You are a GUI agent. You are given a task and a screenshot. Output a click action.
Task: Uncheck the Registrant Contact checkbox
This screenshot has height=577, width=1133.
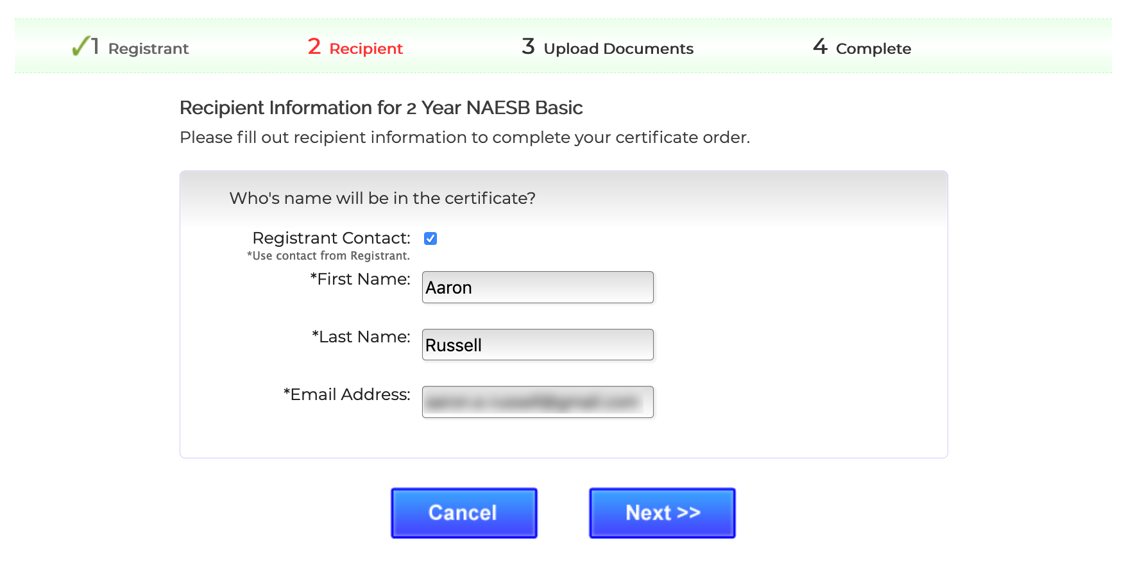click(x=430, y=238)
